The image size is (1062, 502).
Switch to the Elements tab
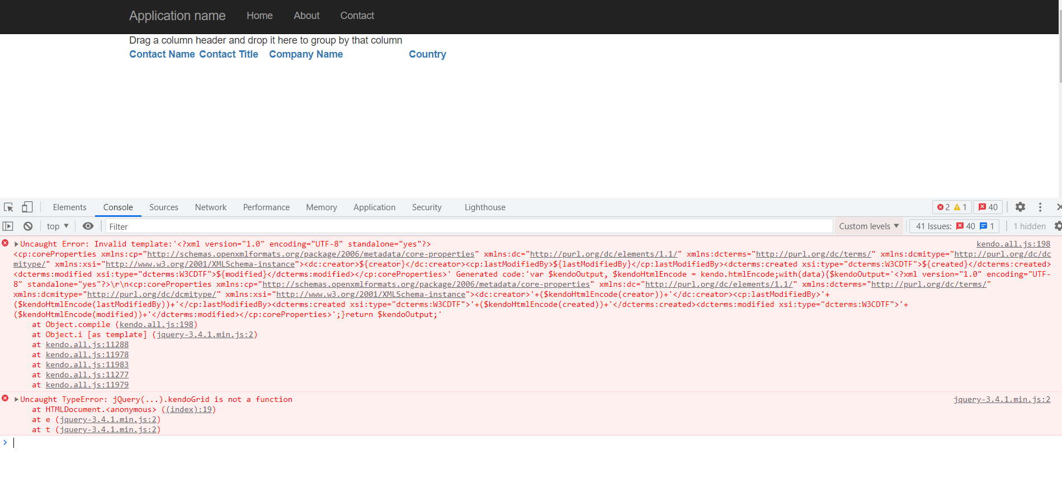click(x=70, y=207)
